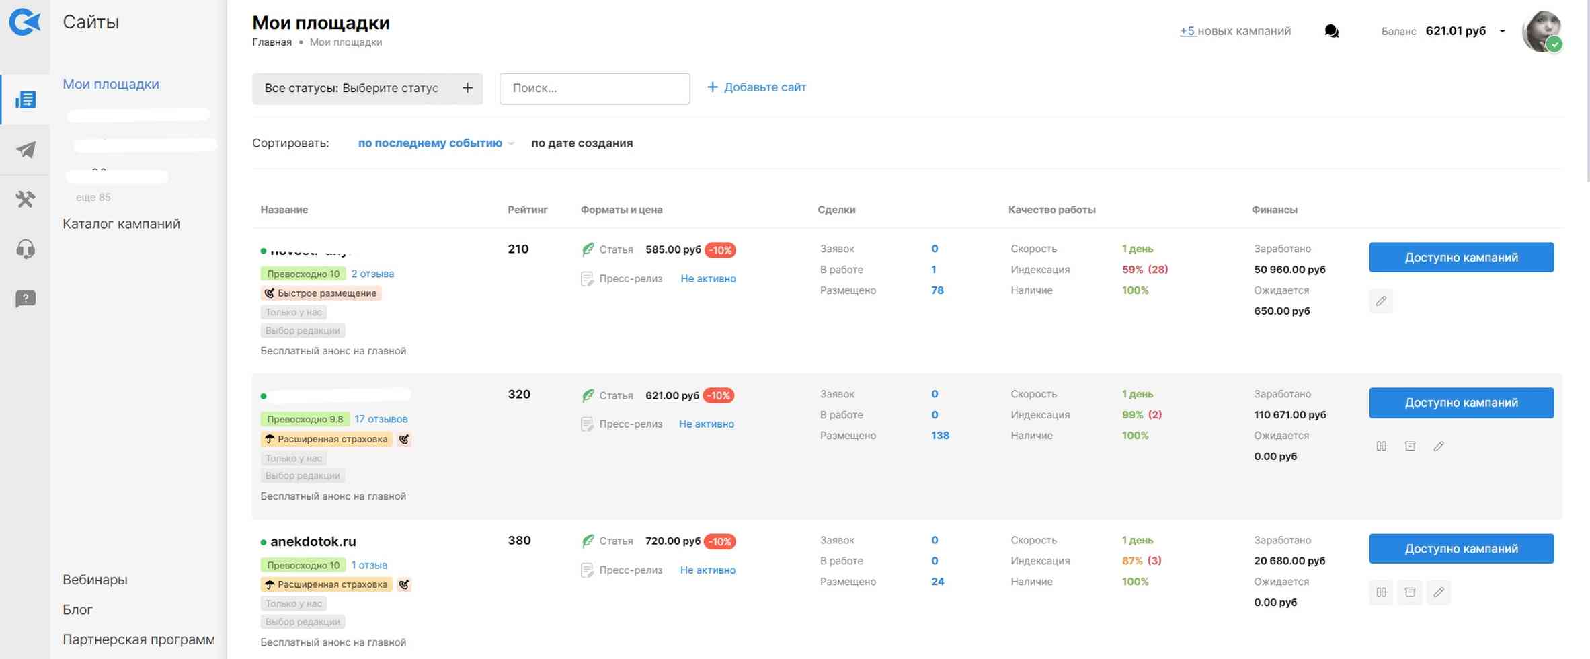Click the headset support icon in sidebar
This screenshot has width=1590, height=659.
coord(26,249)
